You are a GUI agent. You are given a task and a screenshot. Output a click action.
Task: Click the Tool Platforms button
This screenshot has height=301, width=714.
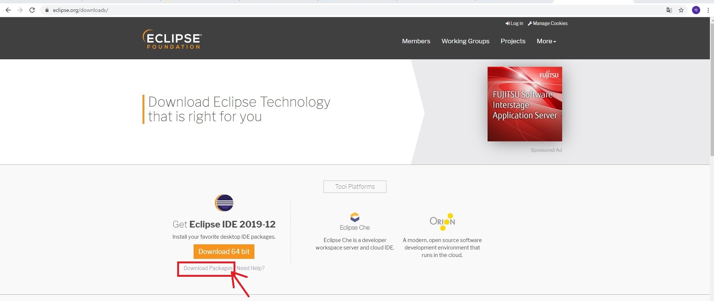coord(355,186)
